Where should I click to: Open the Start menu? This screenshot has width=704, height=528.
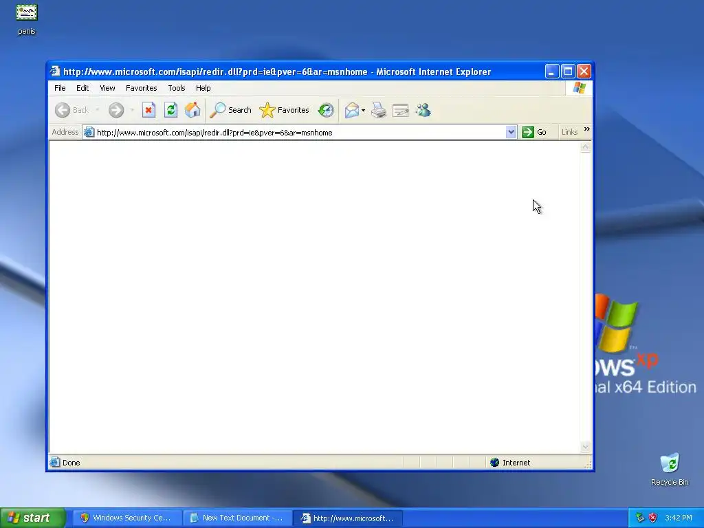coord(32,518)
